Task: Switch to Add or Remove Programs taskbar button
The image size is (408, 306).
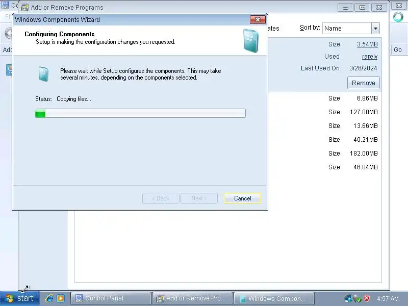Action: click(192, 298)
